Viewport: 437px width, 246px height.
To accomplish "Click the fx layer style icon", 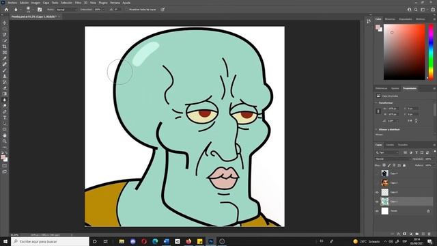I will pos(399,234).
